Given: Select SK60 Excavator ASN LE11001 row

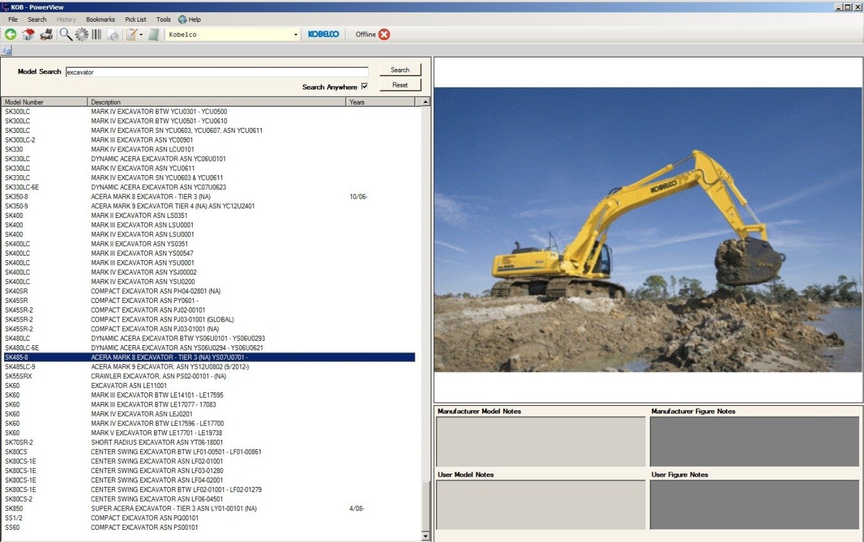Looking at the screenshot, I should click(209, 386).
